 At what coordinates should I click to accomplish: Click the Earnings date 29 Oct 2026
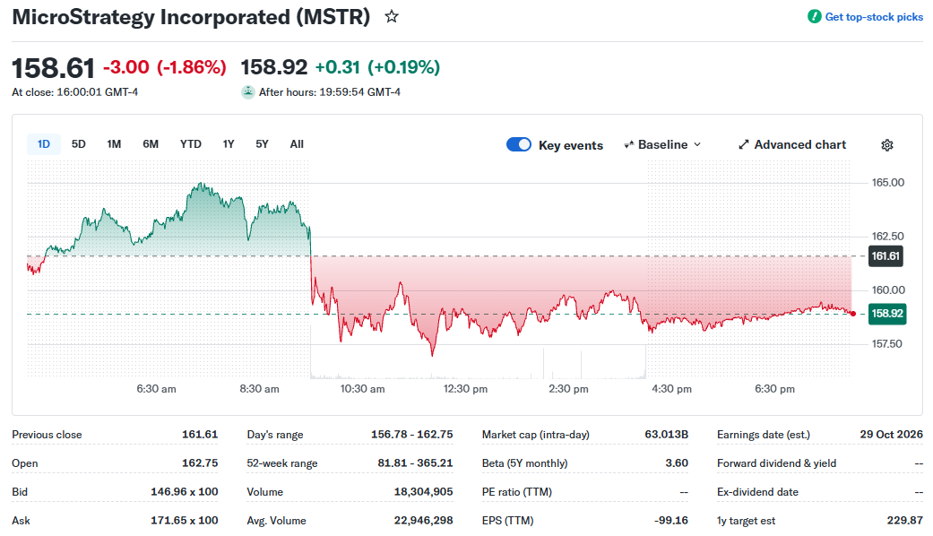[x=891, y=435]
